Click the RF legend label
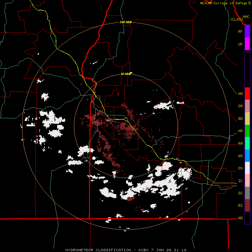 tap(240, 31)
